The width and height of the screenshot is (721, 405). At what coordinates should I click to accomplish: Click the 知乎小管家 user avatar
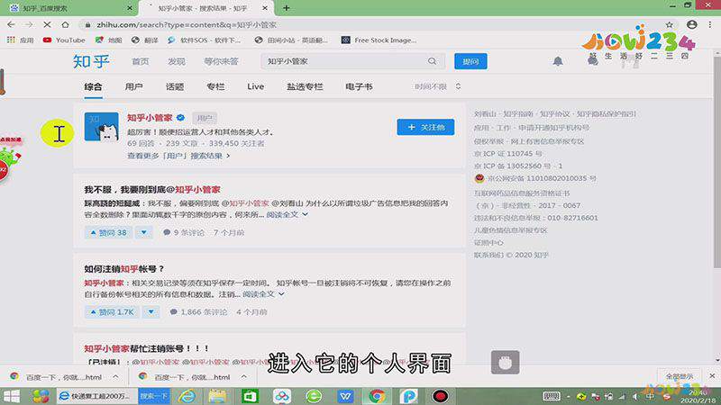102,126
